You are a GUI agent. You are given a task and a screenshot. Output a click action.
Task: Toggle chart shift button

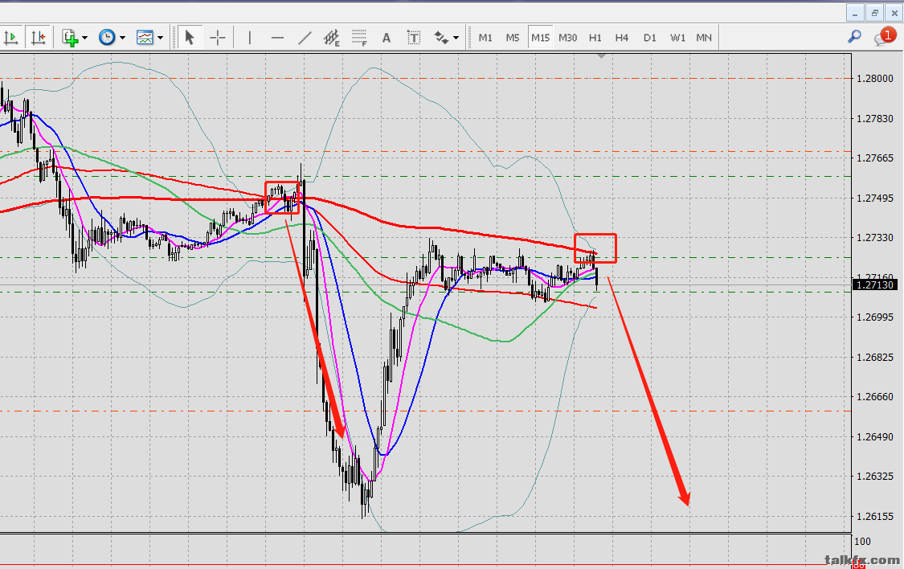(37, 37)
